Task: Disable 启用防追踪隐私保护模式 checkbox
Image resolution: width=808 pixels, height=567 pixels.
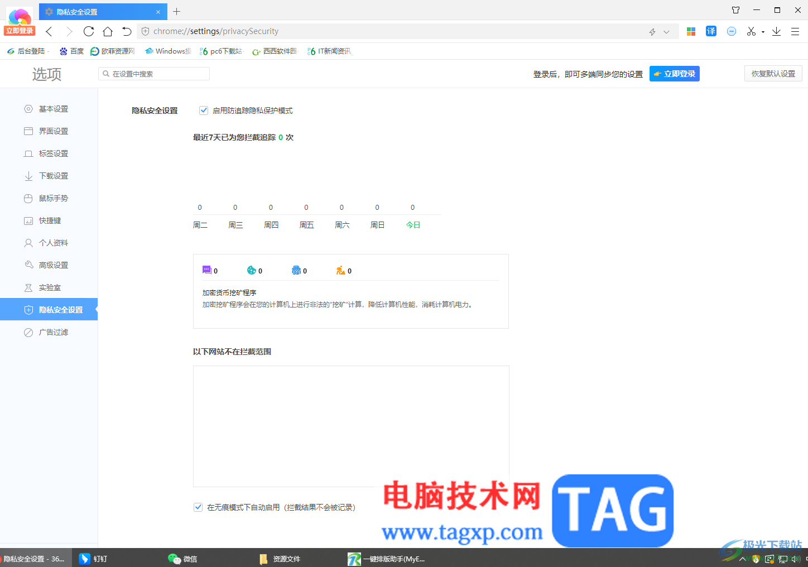Action: point(203,110)
